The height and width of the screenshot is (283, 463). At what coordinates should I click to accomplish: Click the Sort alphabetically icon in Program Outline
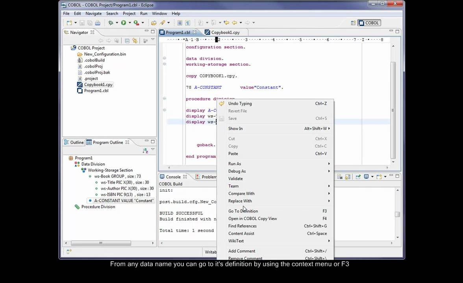145,151
